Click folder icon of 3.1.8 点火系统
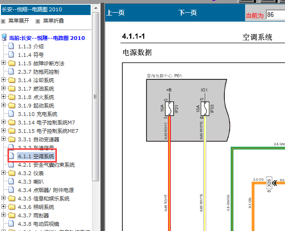Screen dimensions: 285x231 coord(12,97)
